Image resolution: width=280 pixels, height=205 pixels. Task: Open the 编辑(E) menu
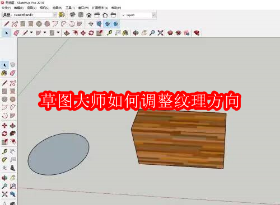tap(18, 8)
